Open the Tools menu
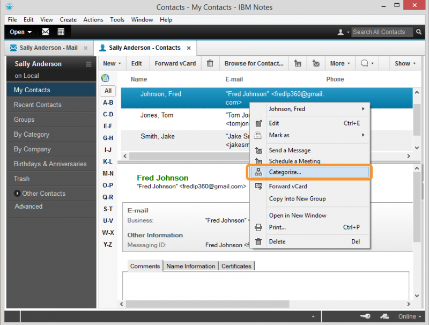Screen dimensions: 429x325 click(117, 20)
